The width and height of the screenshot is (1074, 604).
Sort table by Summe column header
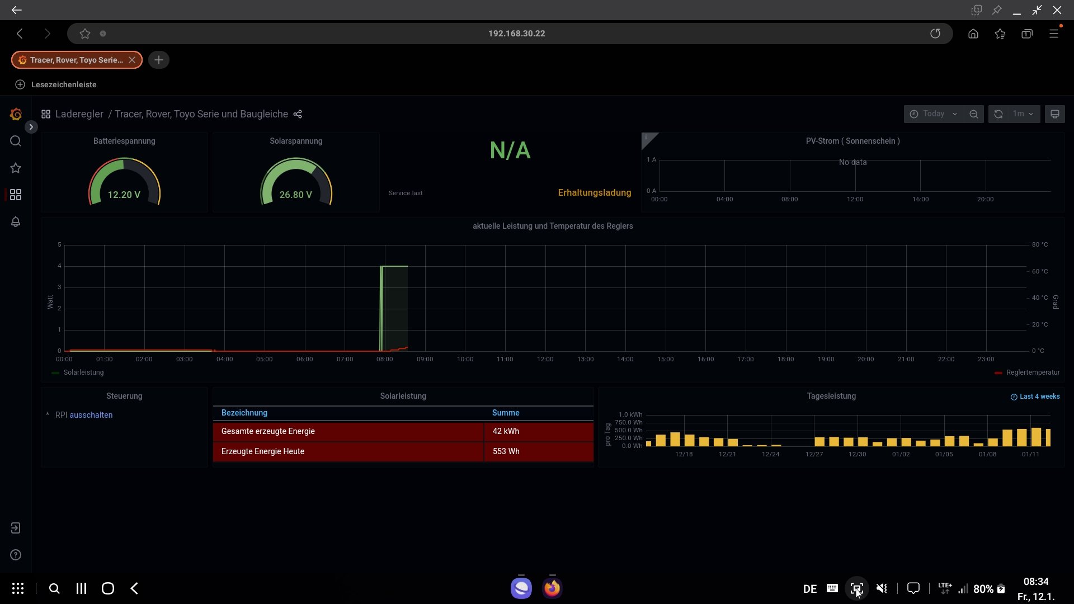[506, 413]
